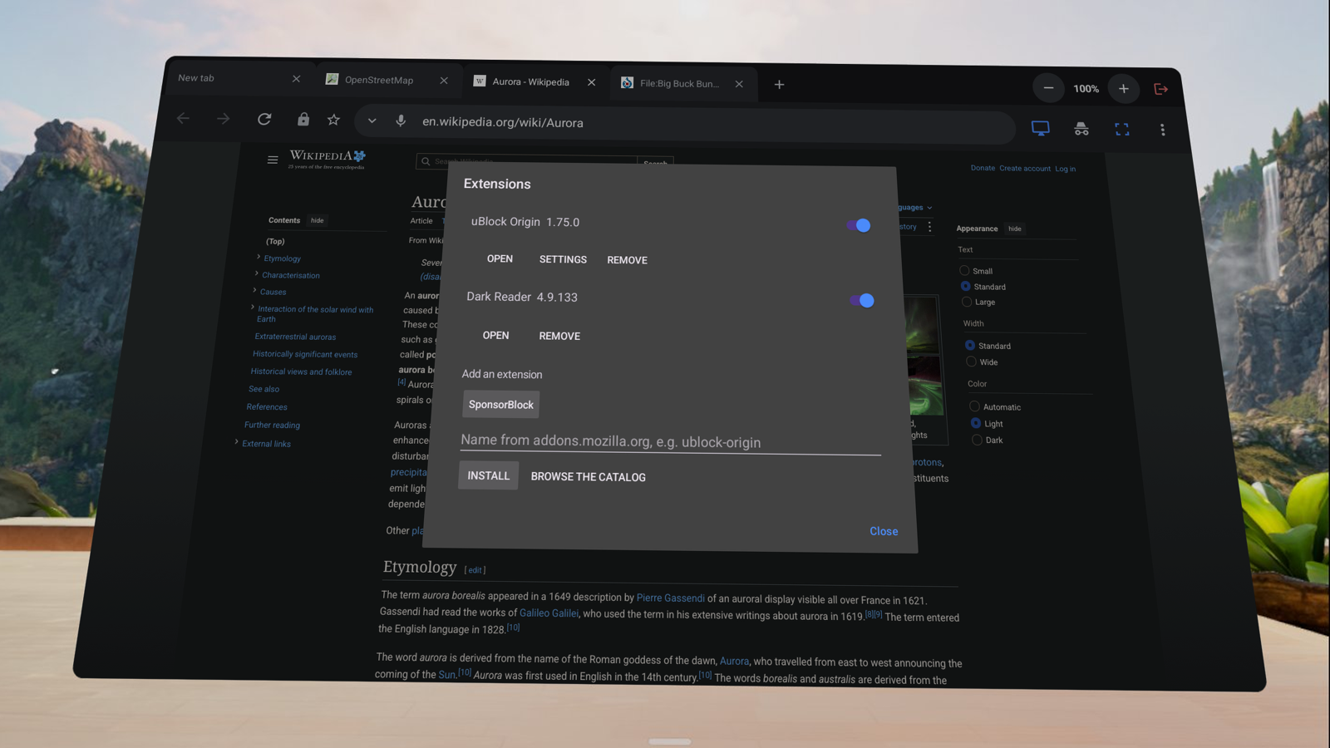Screen dimensions: 1330x748
Task: Select Dark color mode
Action: coord(977,440)
